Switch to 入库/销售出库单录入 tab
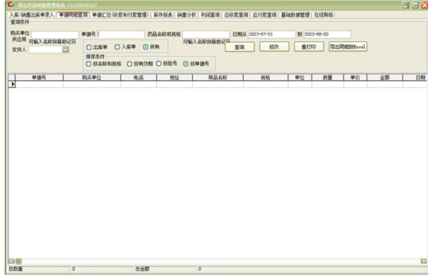Viewport: 428px width, 276px height. pos(32,15)
